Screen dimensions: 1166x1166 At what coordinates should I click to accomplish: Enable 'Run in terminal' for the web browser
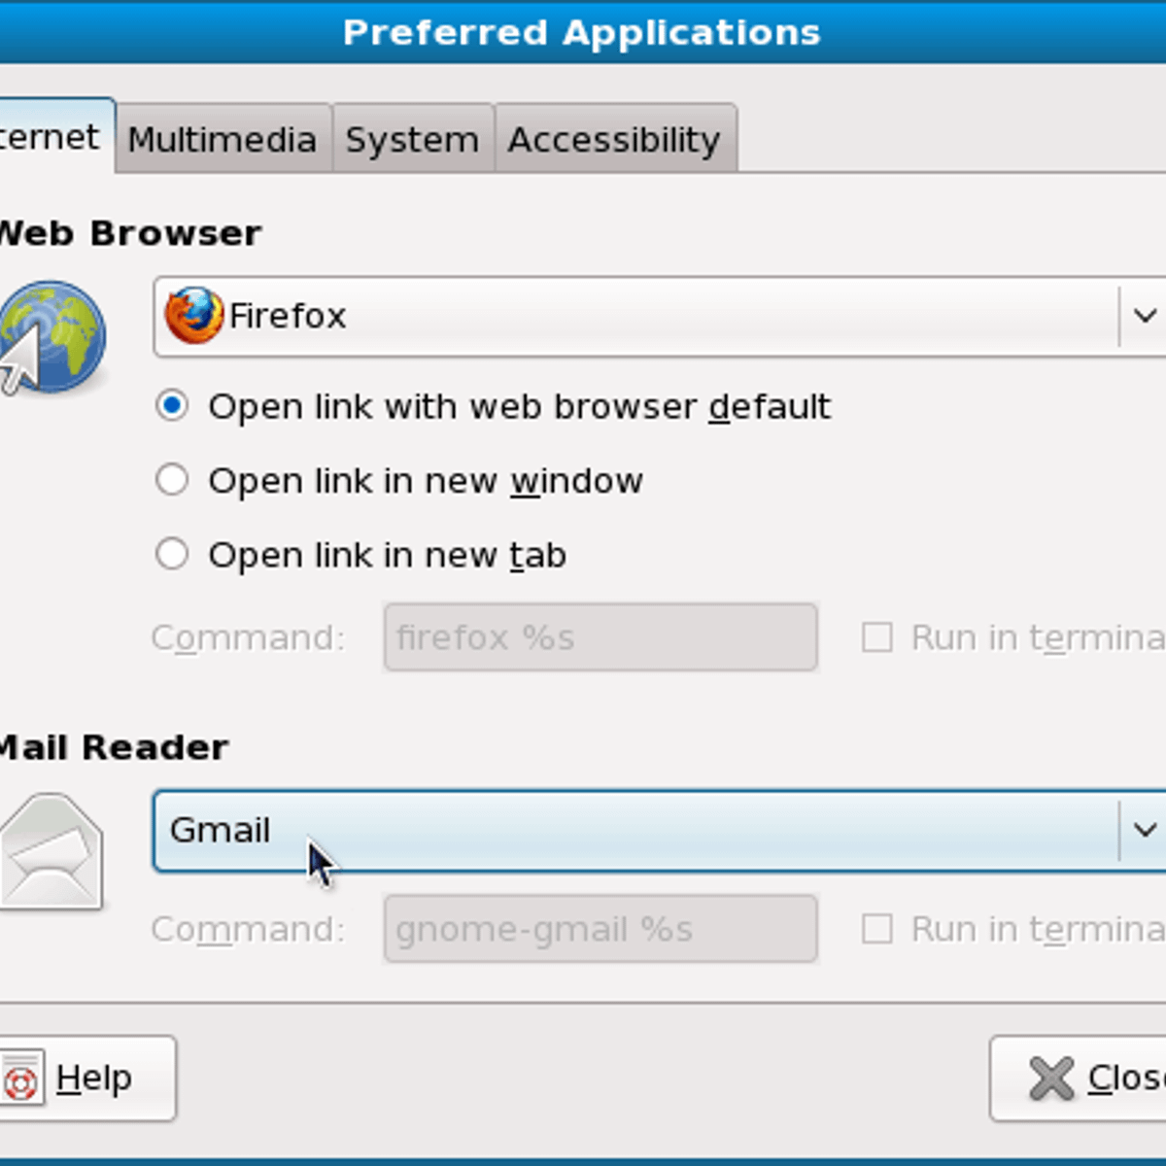pyautogui.click(x=877, y=637)
